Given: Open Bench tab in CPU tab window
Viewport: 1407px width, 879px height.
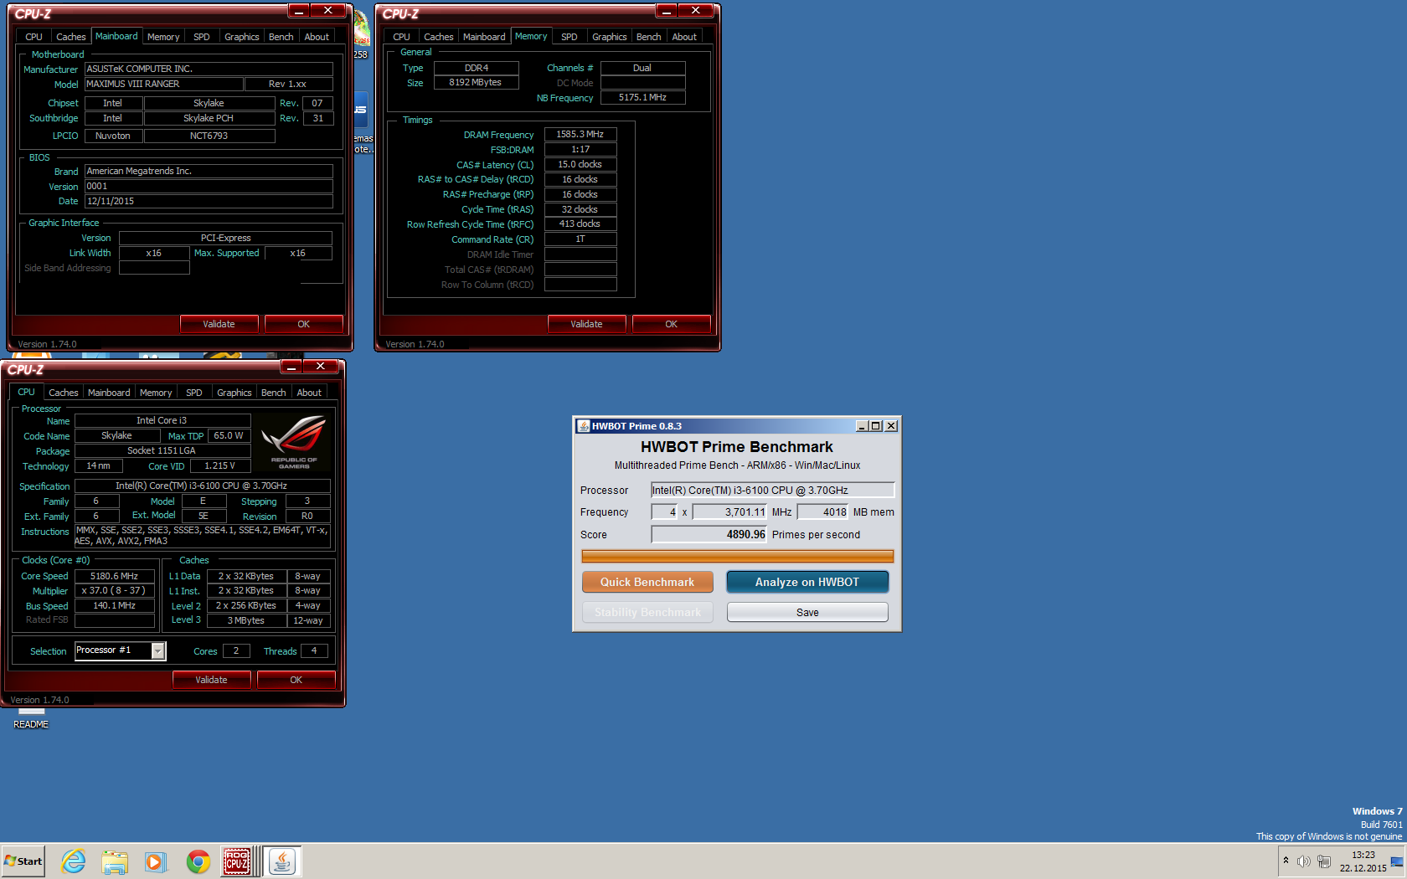Looking at the screenshot, I should coord(274,393).
